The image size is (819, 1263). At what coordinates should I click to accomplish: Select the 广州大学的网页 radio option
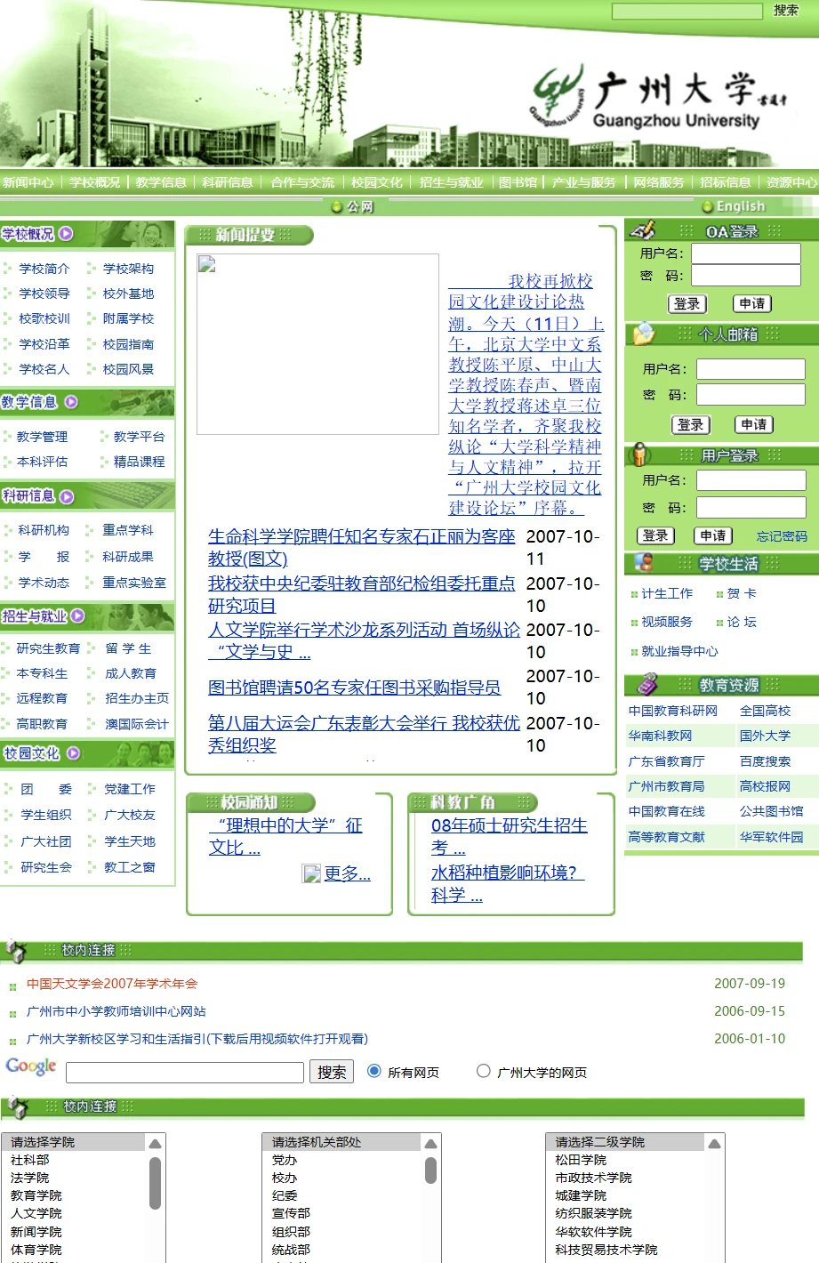coord(483,1071)
